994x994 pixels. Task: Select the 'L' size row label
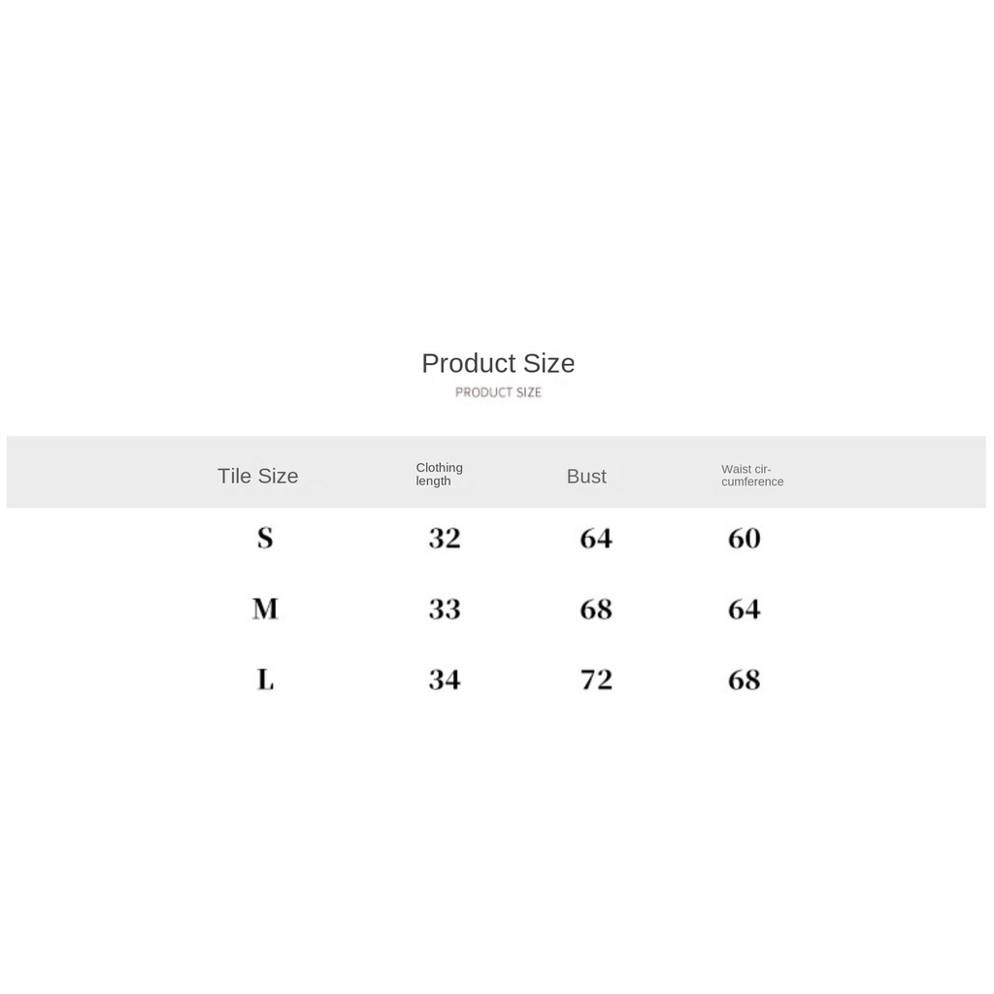coord(265,679)
